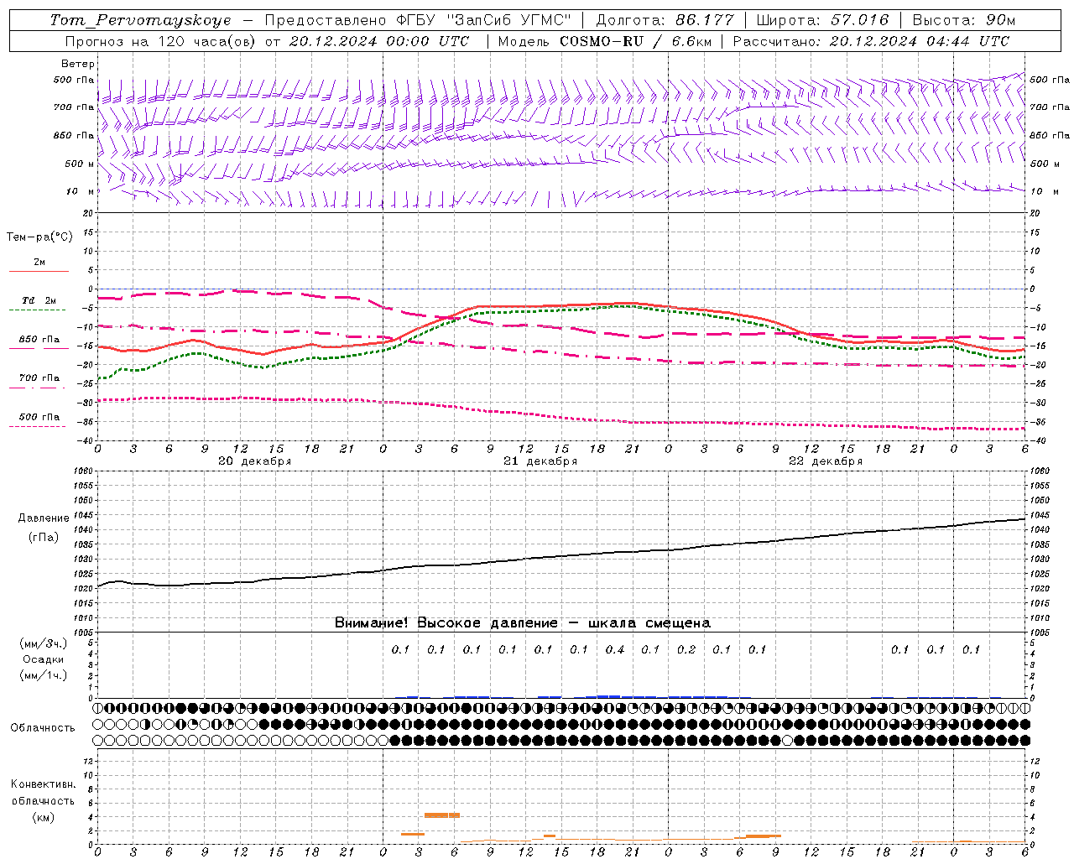Click the Td 2м legend entry
Viewport: 1074px width, 859px height.
[x=39, y=300]
